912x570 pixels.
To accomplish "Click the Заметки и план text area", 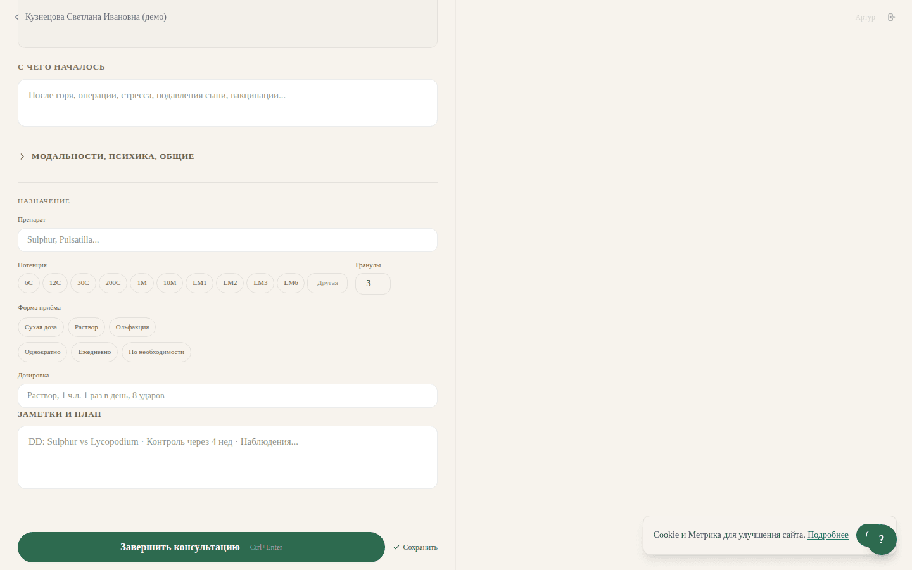I will (227, 457).
